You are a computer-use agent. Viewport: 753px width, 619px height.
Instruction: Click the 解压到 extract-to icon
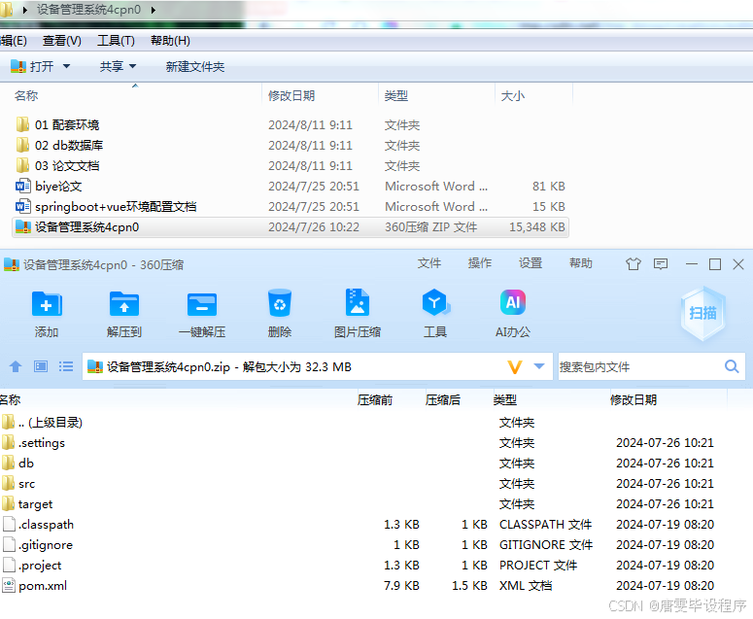click(x=124, y=304)
